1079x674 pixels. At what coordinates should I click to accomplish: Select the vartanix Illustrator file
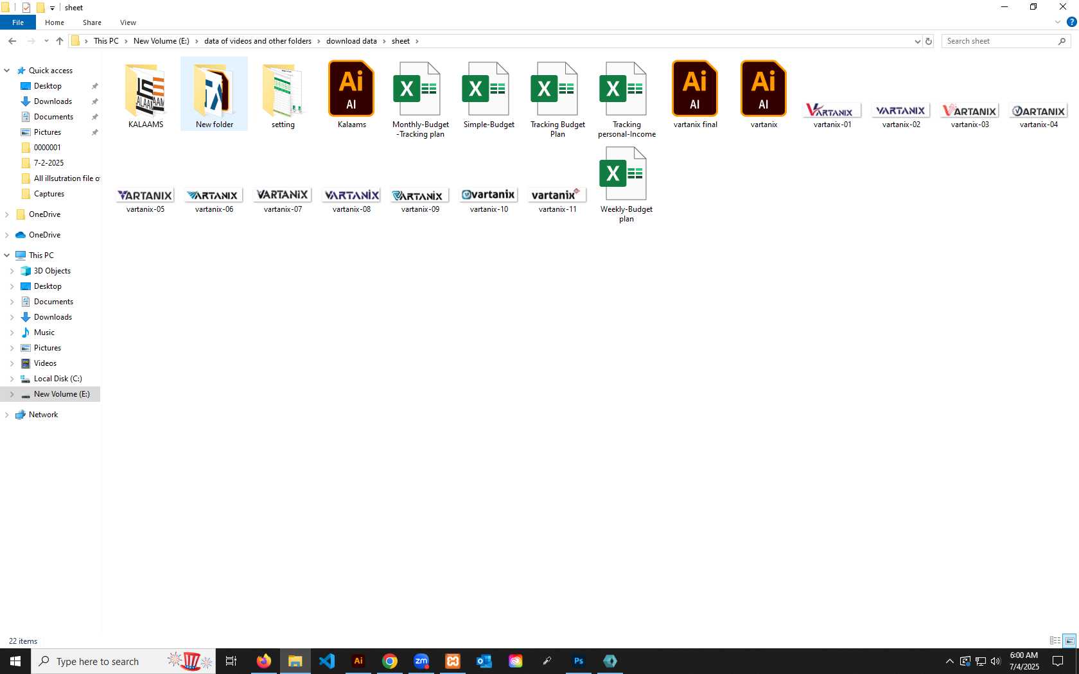(x=764, y=95)
